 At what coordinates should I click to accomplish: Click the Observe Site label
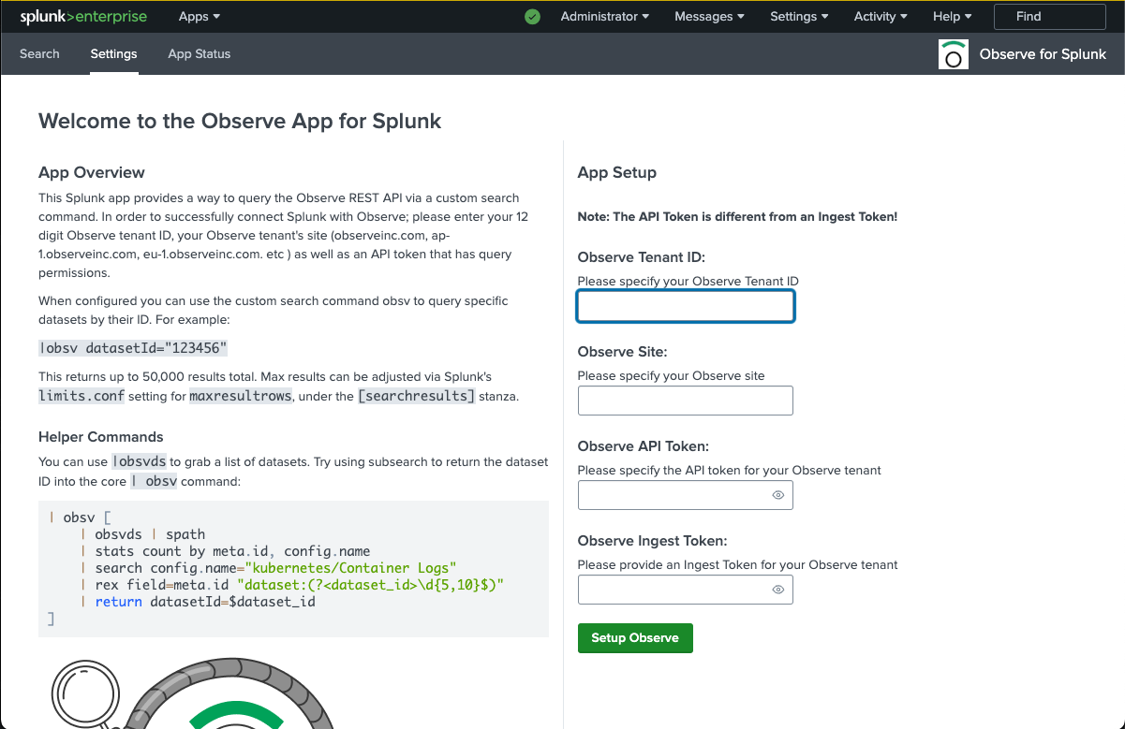tap(623, 352)
